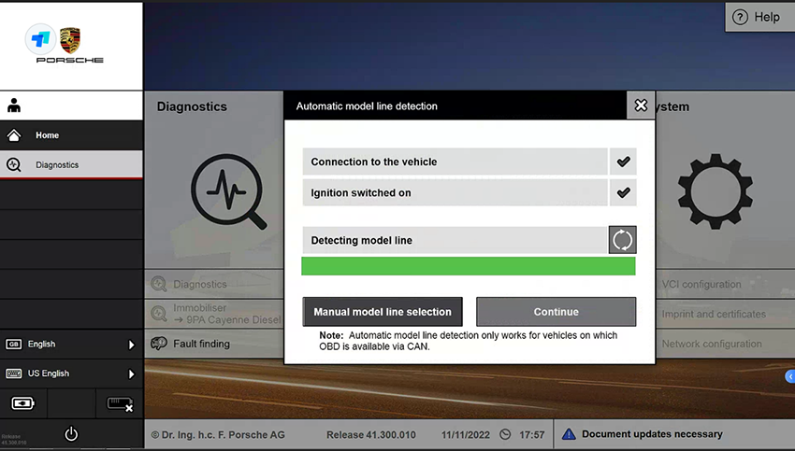Click the disconnected VCI device icon
Image resolution: width=795 pixels, height=451 pixels.
tap(120, 404)
